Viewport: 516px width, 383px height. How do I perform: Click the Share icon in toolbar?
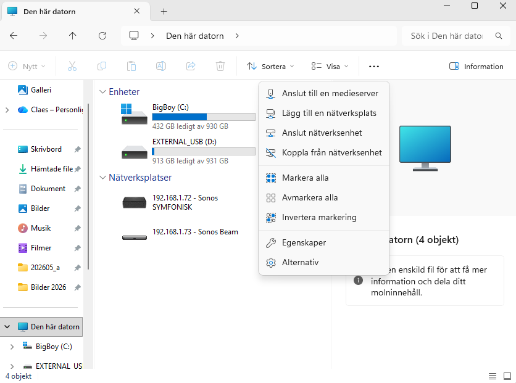(191, 66)
